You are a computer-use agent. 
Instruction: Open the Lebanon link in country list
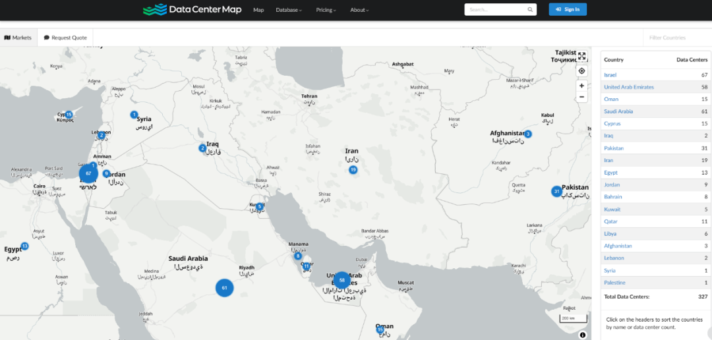tap(614, 258)
